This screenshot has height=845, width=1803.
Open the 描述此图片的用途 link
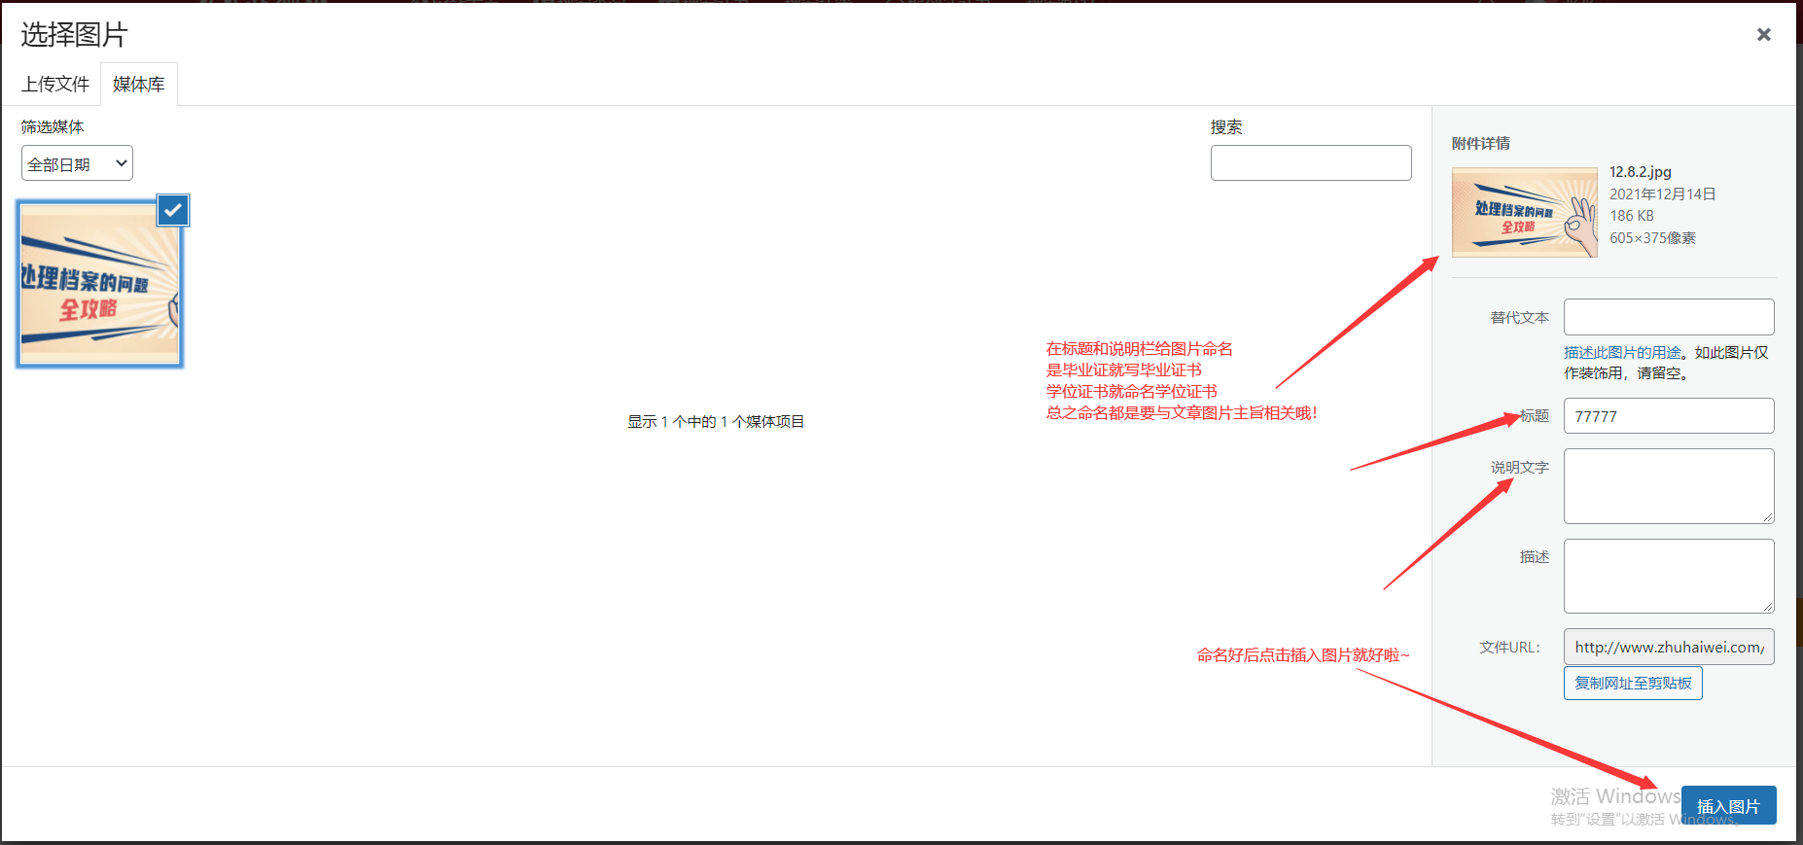[x=1622, y=352]
